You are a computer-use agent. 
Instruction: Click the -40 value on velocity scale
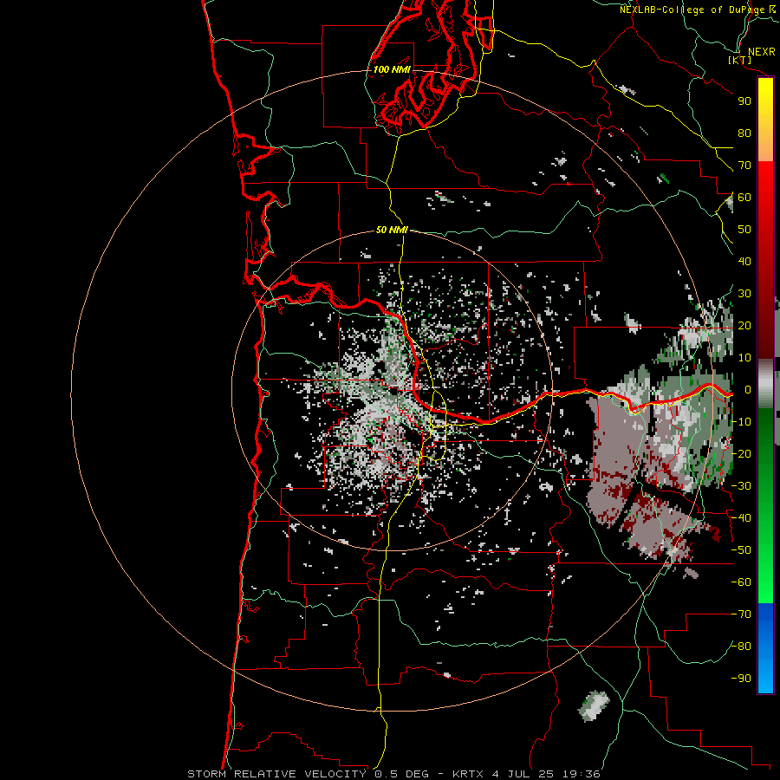741,518
